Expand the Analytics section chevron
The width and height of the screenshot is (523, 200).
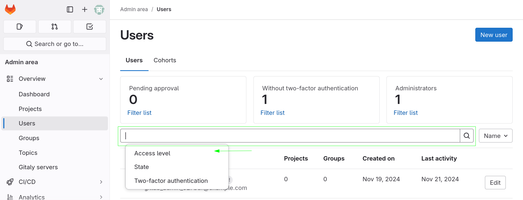(101, 197)
